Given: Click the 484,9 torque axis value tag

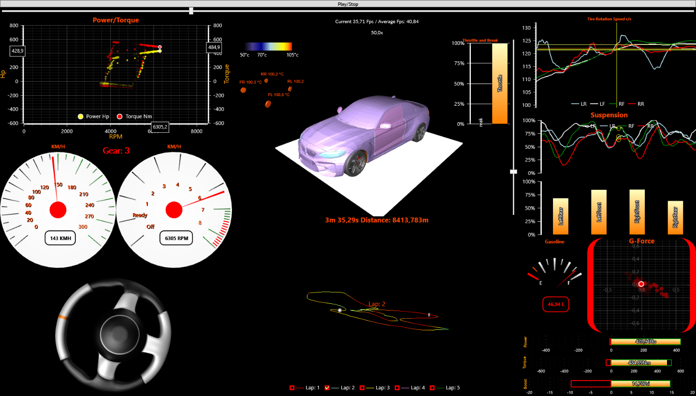Looking at the screenshot, I should (x=214, y=47).
